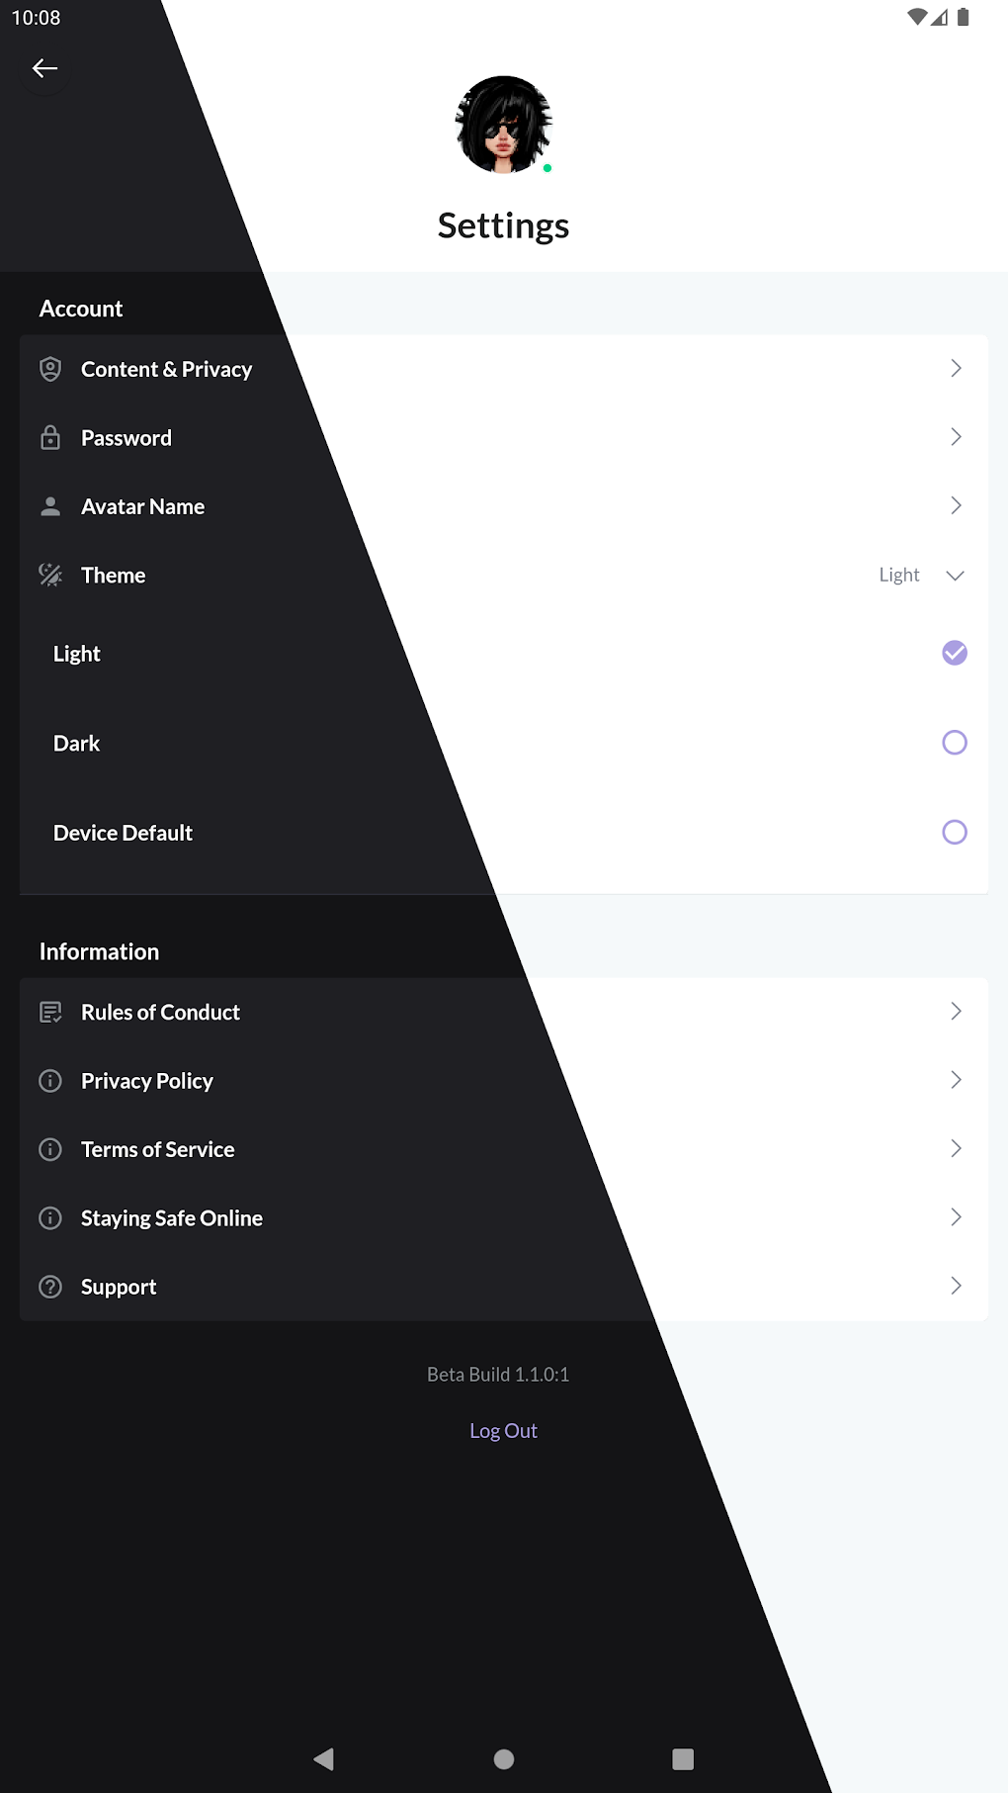1008x1793 pixels.
Task: Open Terms of Service via its chevron
Action: pyautogui.click(x=956, y=1149)
